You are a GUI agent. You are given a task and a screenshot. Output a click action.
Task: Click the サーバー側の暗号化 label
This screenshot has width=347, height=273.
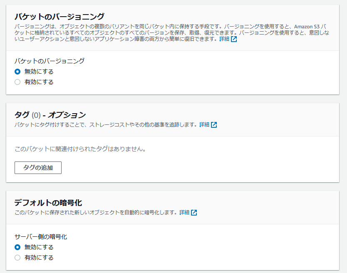[41, 237]
